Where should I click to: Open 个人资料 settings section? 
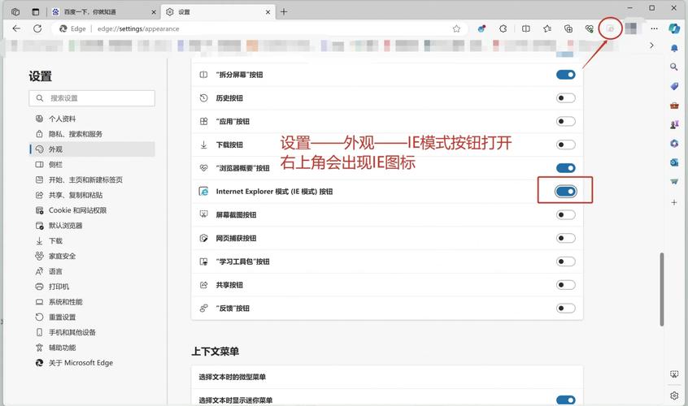[92, 119]
